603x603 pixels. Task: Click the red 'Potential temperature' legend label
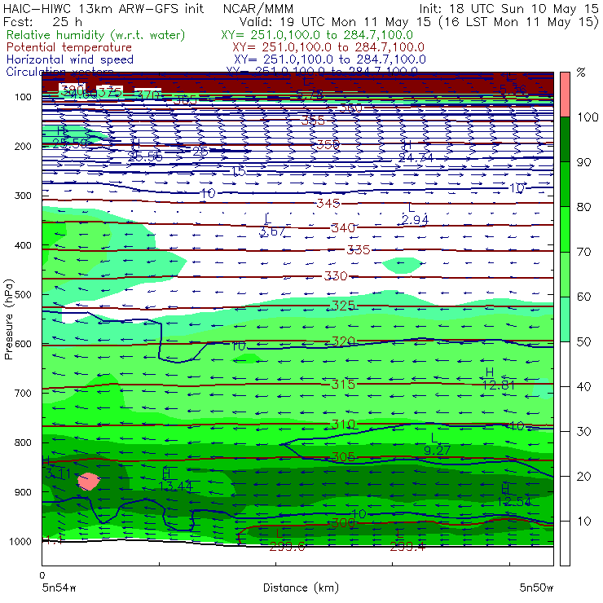pyautogui.click(x=69, y=47)
